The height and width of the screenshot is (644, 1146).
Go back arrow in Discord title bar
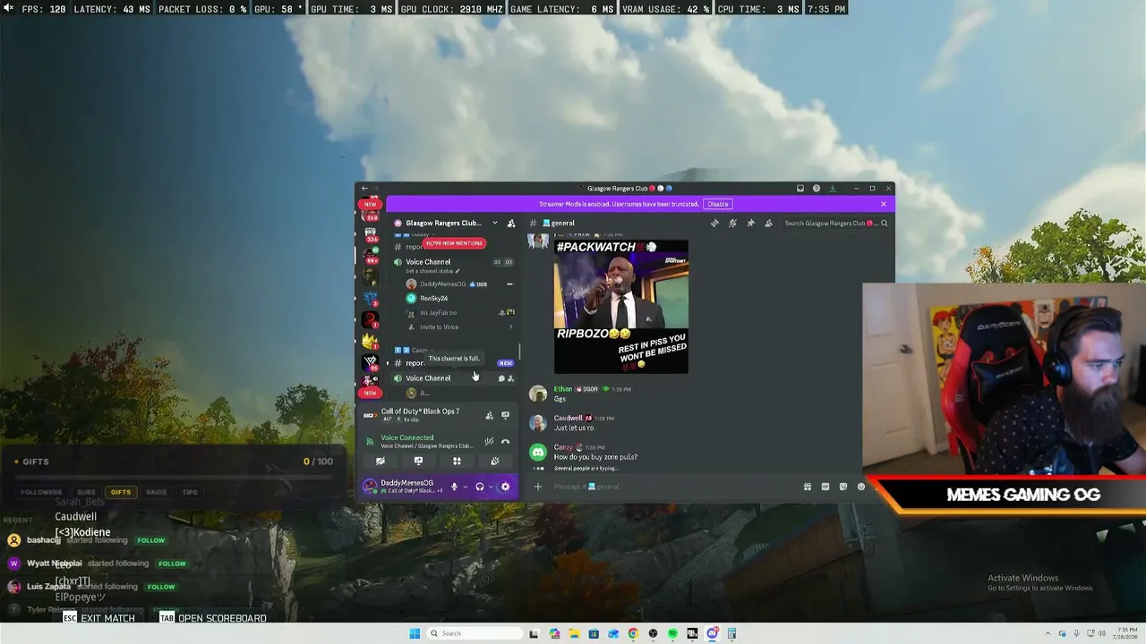click(x=364, y=189)
